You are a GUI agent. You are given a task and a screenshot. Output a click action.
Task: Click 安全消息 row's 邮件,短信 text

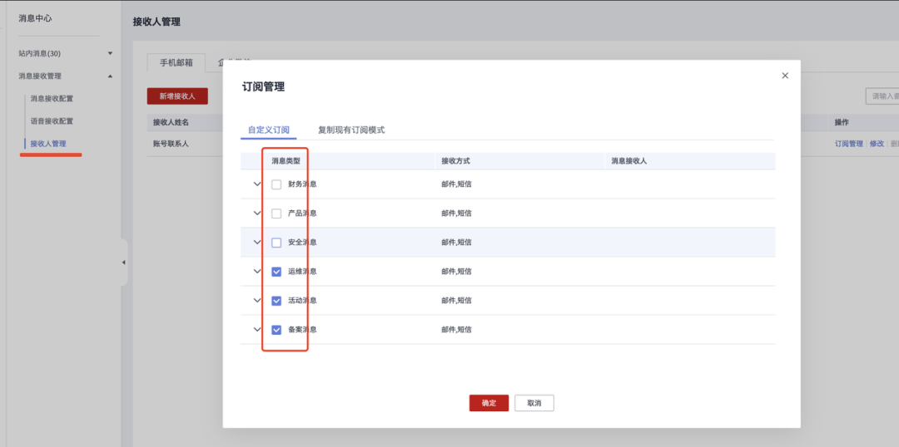[456, 243]
